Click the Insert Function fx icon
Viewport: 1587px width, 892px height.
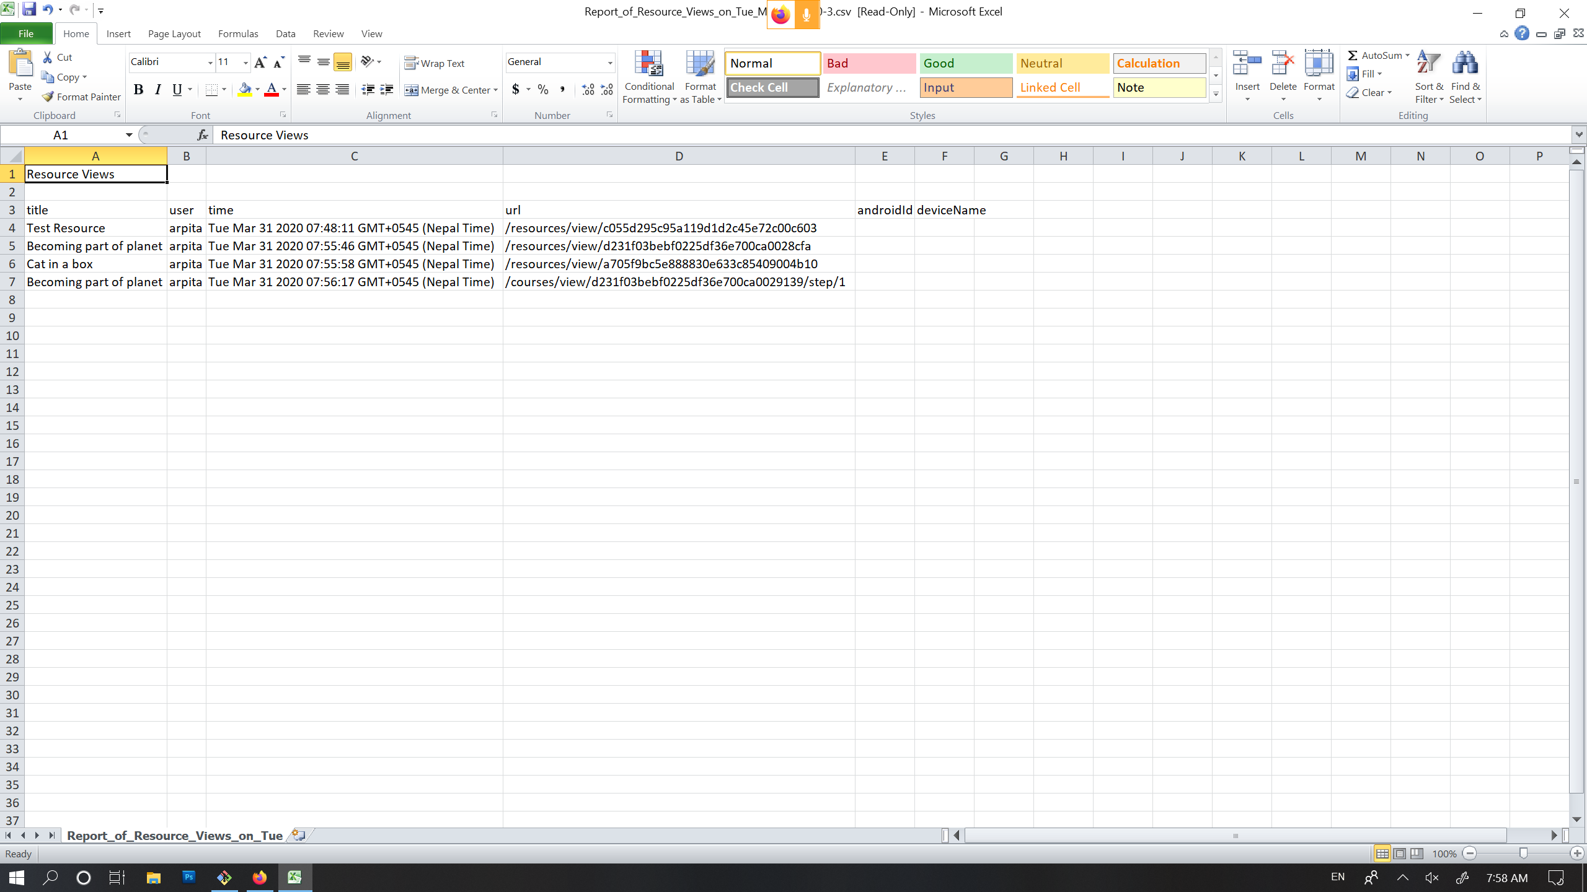[x=202, y=135]
